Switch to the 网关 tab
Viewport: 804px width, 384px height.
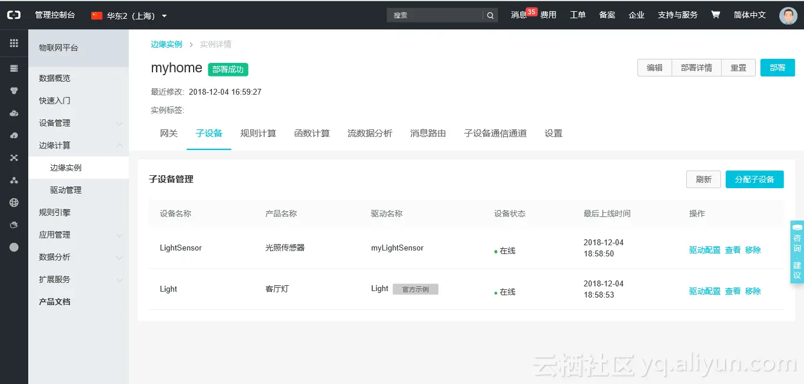pos(169,133)
